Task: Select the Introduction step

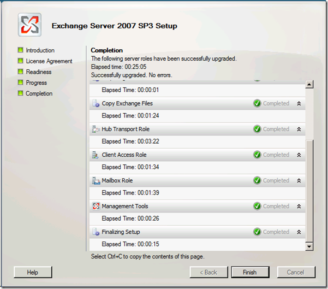Action: point(40,50)
